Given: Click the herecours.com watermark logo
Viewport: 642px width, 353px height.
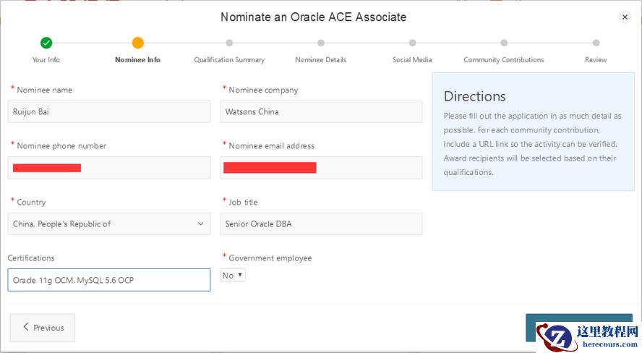Looking at the screenshot, I should coord(588,337).
